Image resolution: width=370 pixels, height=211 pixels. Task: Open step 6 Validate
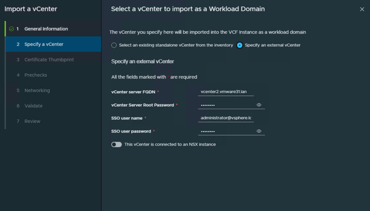tap(33, 106)
